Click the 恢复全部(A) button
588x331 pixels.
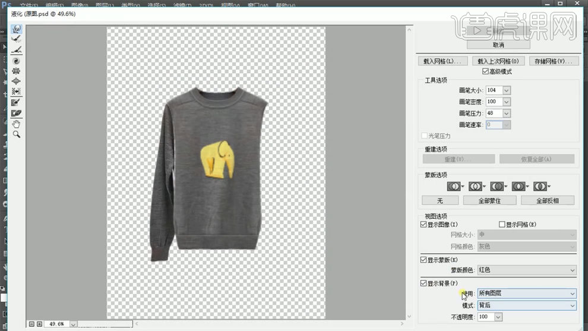click(537, 159)
